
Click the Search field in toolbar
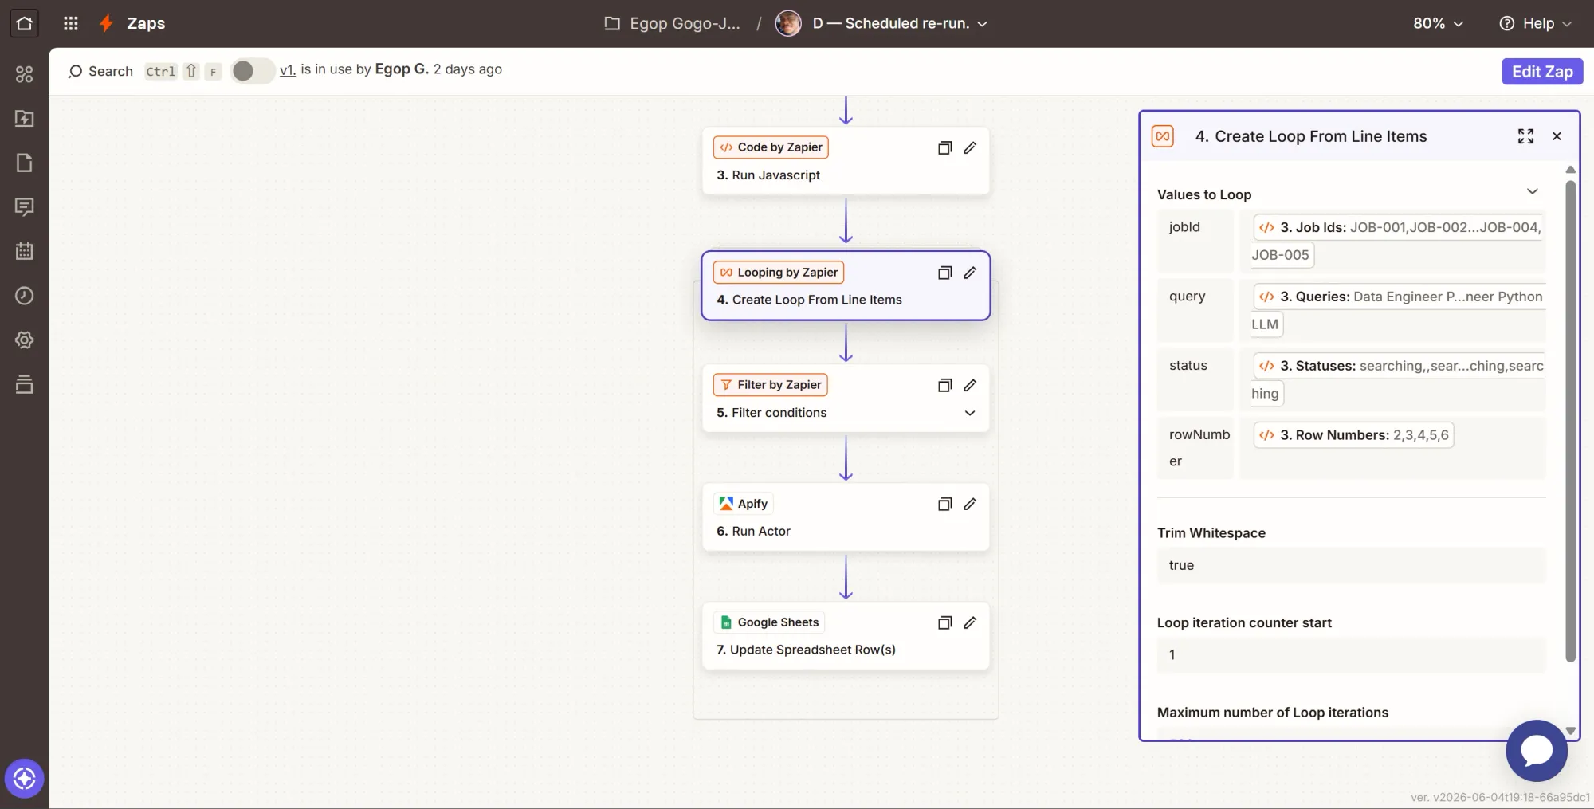(x=100, y=71)
